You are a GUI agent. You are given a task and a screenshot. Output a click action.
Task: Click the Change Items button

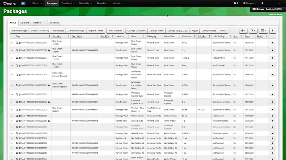tap(157, 30)
